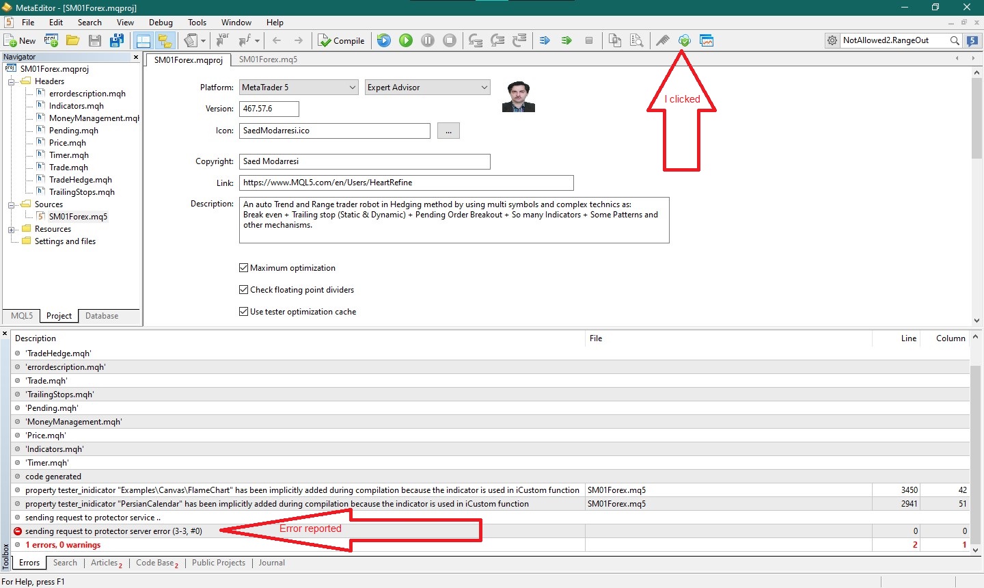Screen dimensions: 984x588
Task: Click the grey stop profiling square
Action: click(589, 40)
